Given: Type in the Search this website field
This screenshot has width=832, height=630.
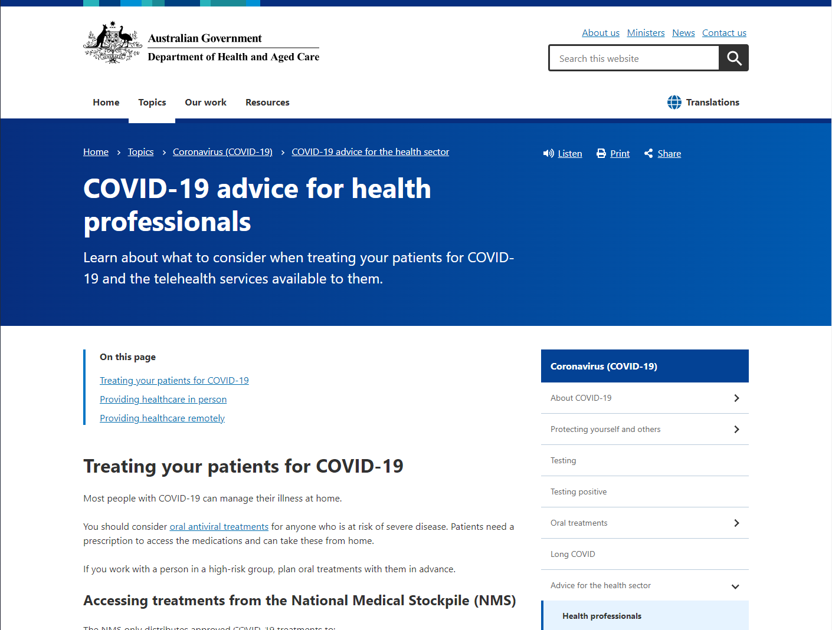Looking at the screenshot, I should 634,59.
